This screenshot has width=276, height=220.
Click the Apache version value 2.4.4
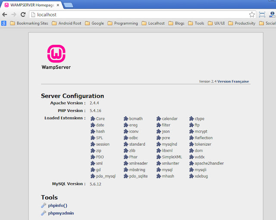[x=94, y=103]
